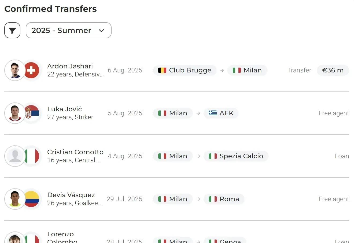The height and width of the screenshot is (243, 354).
Task: Select the Milan chip in Jashari's row
Action: pos(247,70)
